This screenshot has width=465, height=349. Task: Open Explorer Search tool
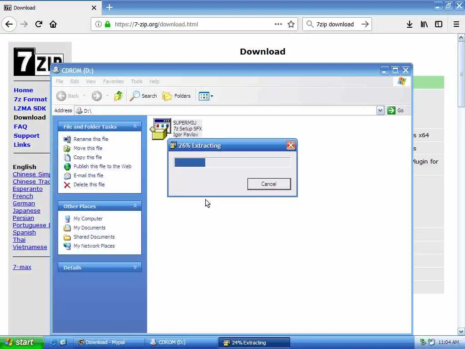point(143,96)
